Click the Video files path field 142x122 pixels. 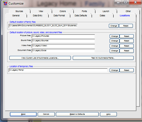(63, 46)
